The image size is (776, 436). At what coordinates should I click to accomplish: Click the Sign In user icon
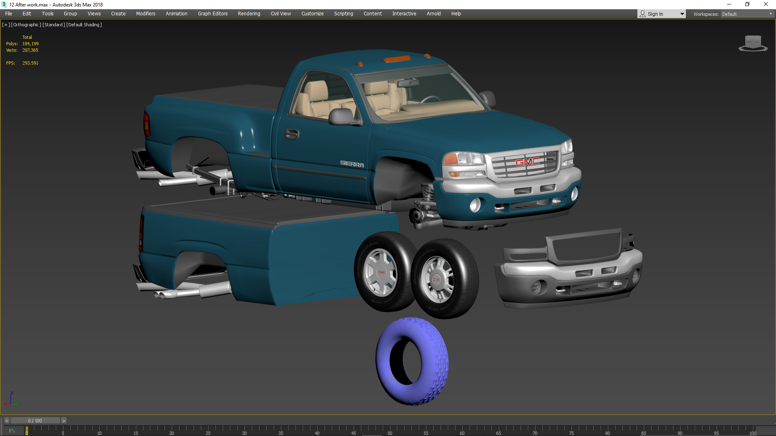tap(643, 14)
